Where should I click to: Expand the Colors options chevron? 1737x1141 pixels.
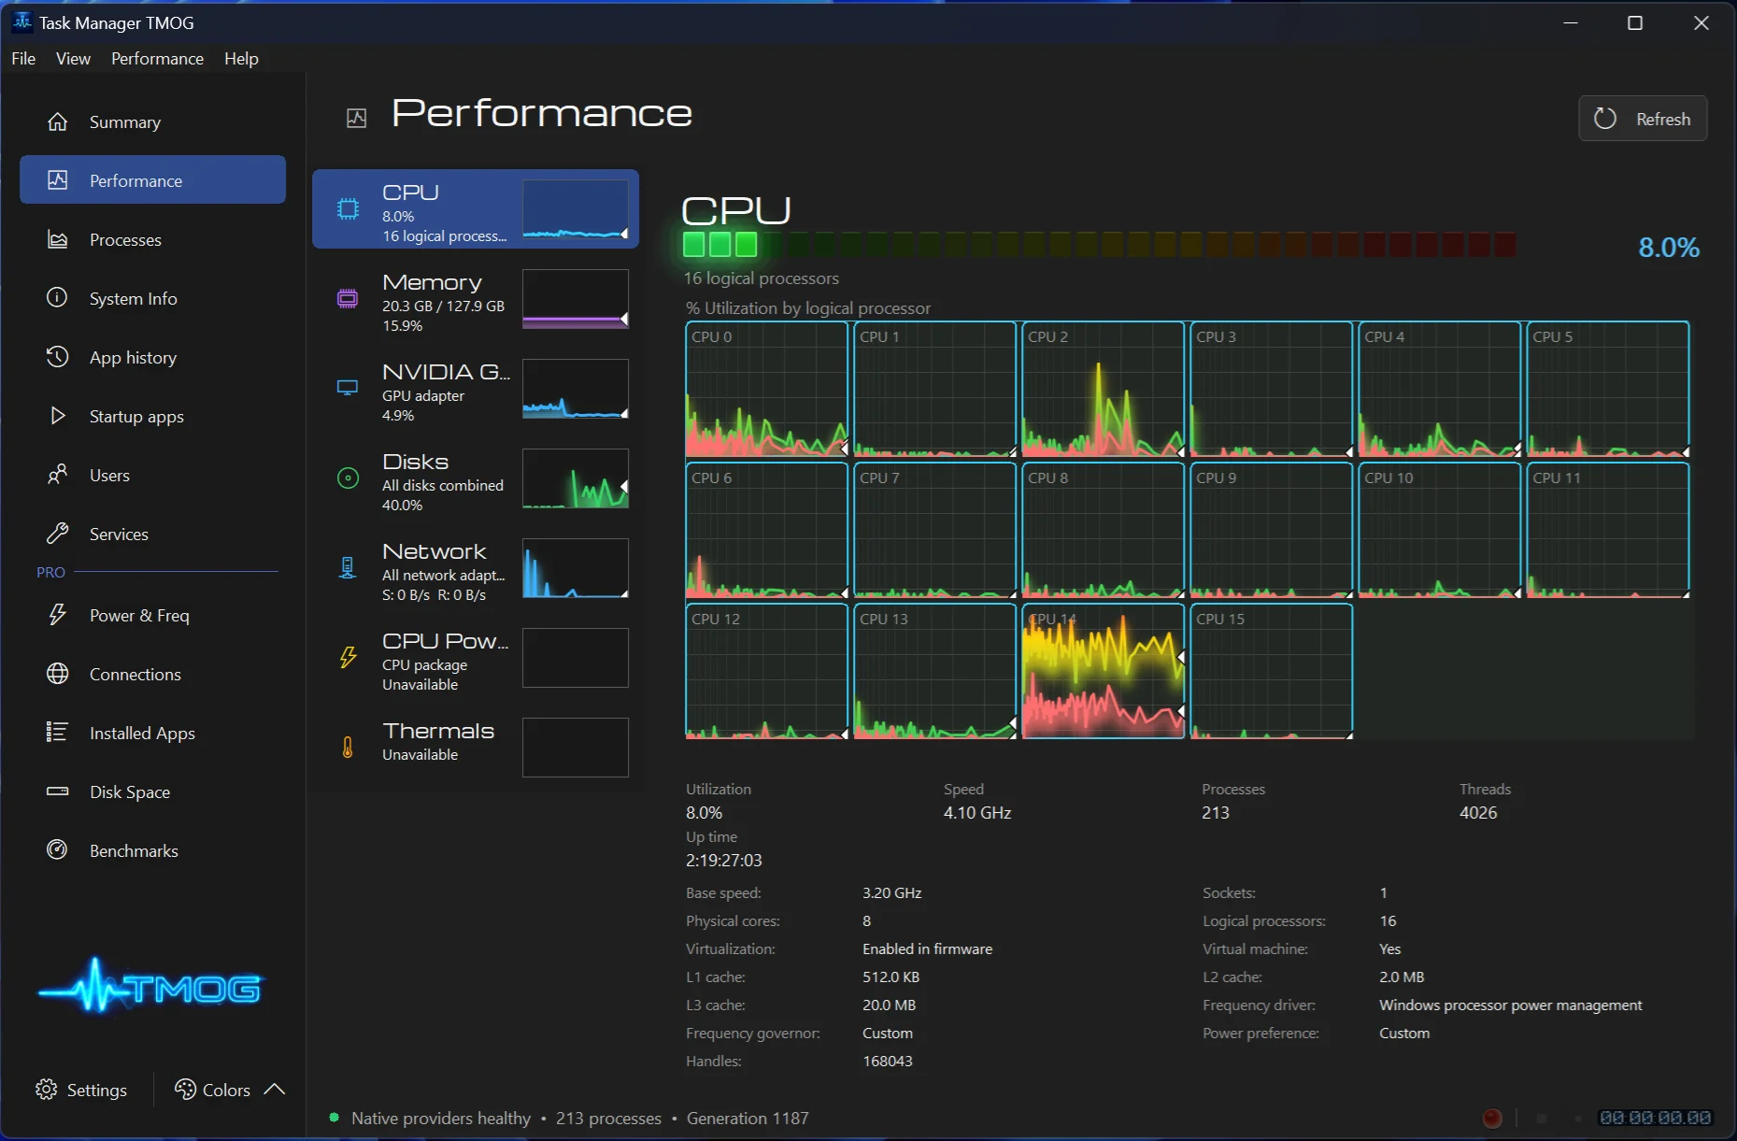point(275,1090)
